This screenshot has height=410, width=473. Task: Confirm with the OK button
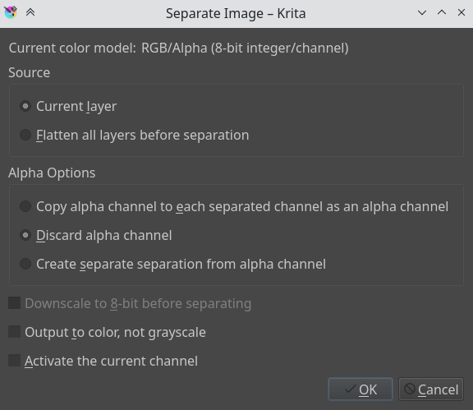click(x=360, y=389)
